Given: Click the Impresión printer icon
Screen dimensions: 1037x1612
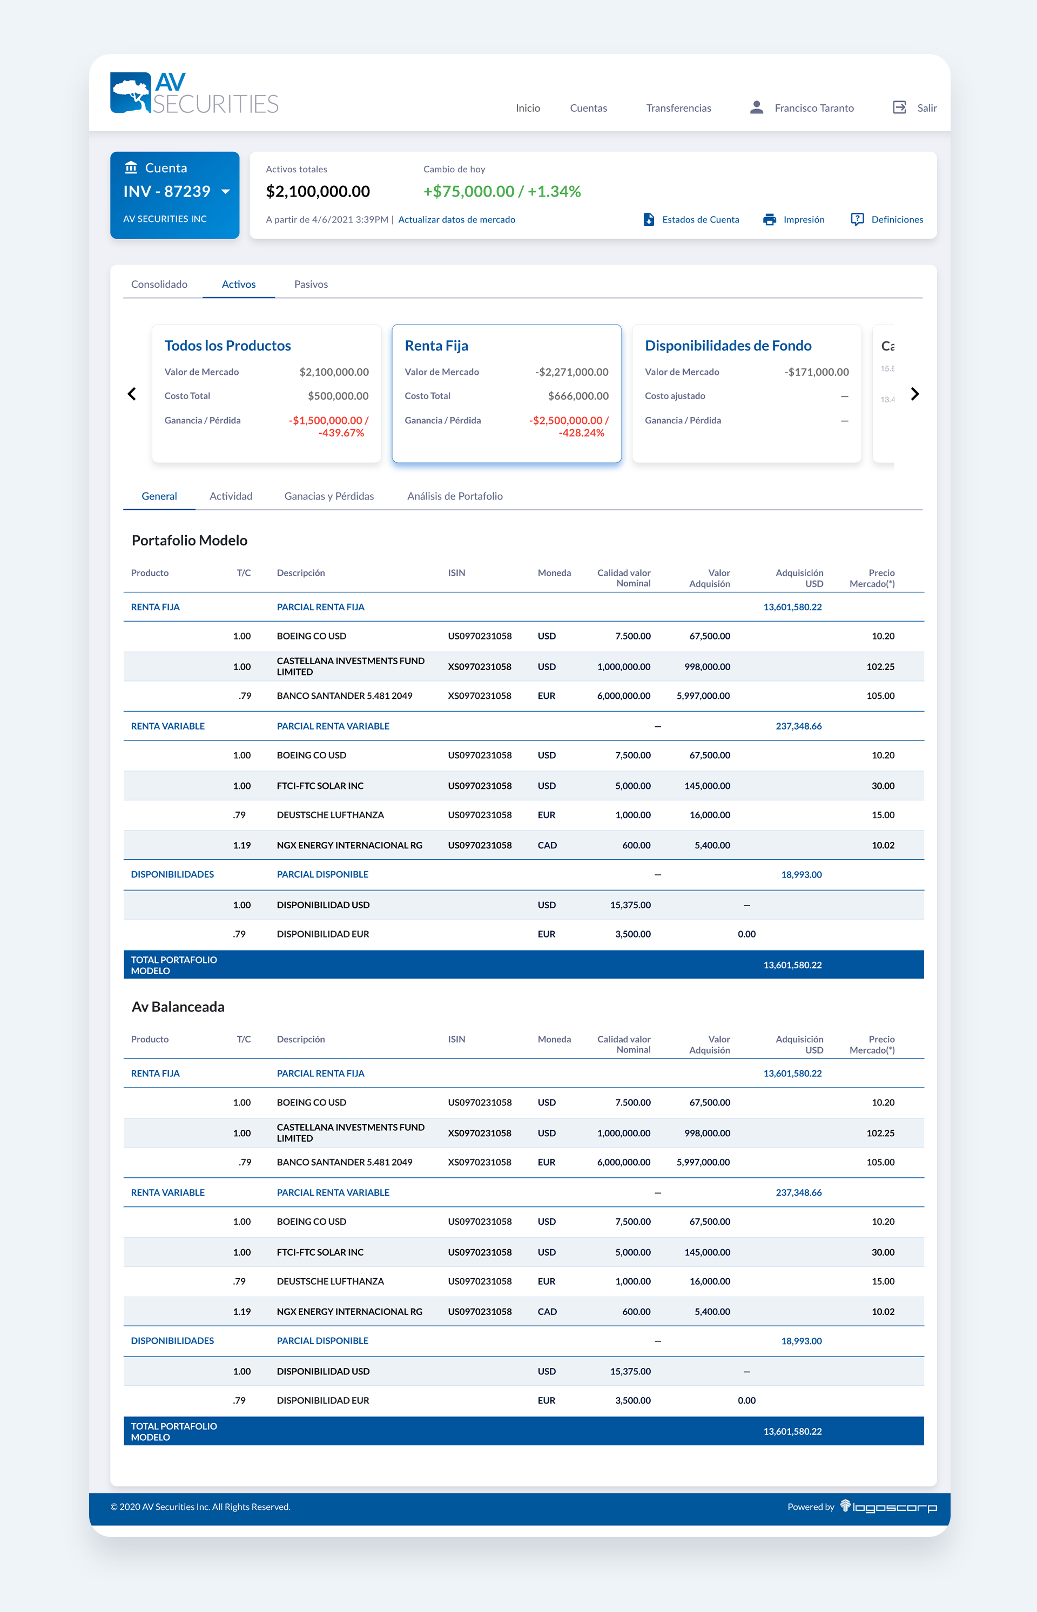Looking at the screenshot, I should coord(769,219).
